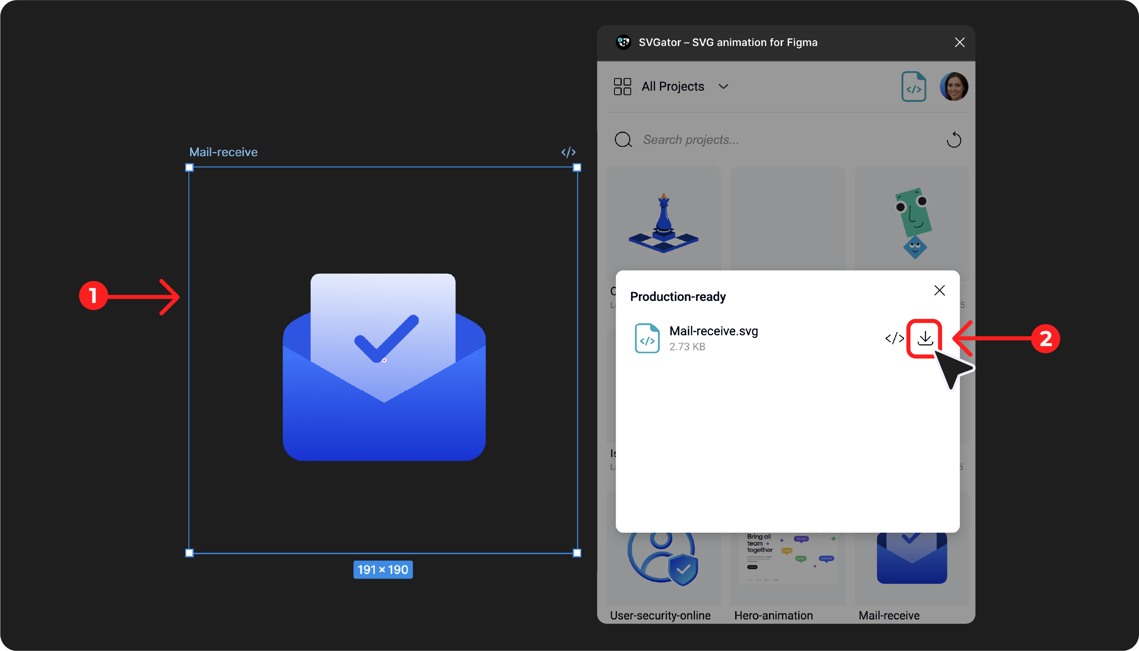1139x651 pixels.
Task: Click the code file icon in header
Action: pyautogui.click(x=913, y=86)
